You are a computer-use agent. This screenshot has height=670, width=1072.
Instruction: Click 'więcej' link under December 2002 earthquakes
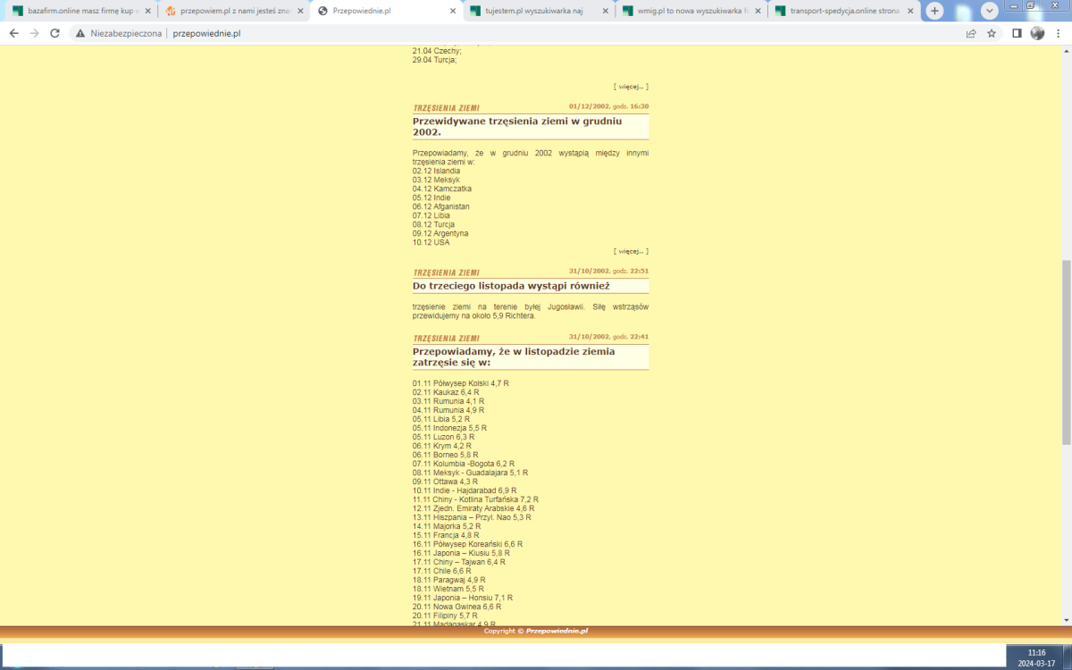coord(631,251)
